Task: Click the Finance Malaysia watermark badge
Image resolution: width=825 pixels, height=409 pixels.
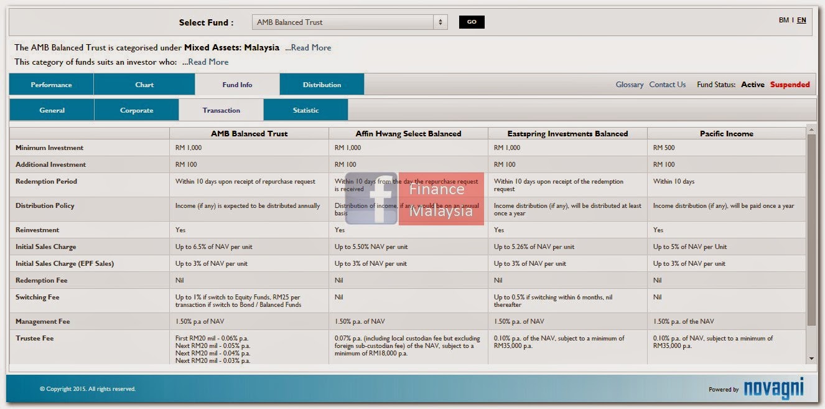Action: [x=442, y=199]
